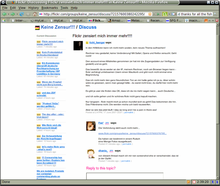This screenshot has width=220, height=186.
Task: Click the Flickr favicon in the address bar
Action: (41, 14)
